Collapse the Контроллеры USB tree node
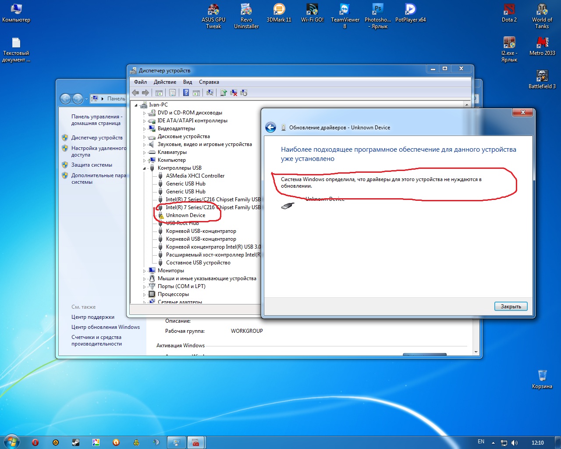 coord(144,168)
